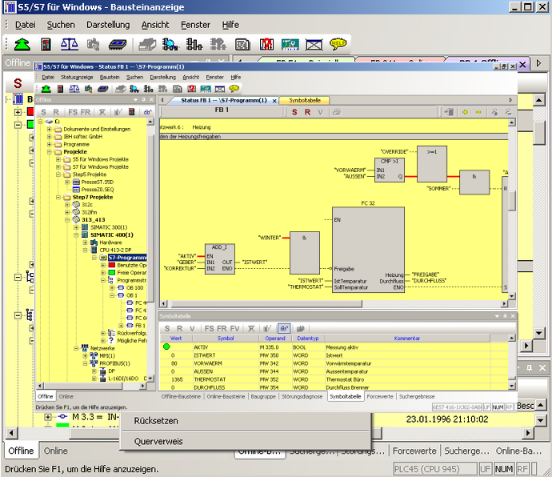Click red question book icon in outer toolbar
This screenshot has height=477, width=552.
pos(46,44)
